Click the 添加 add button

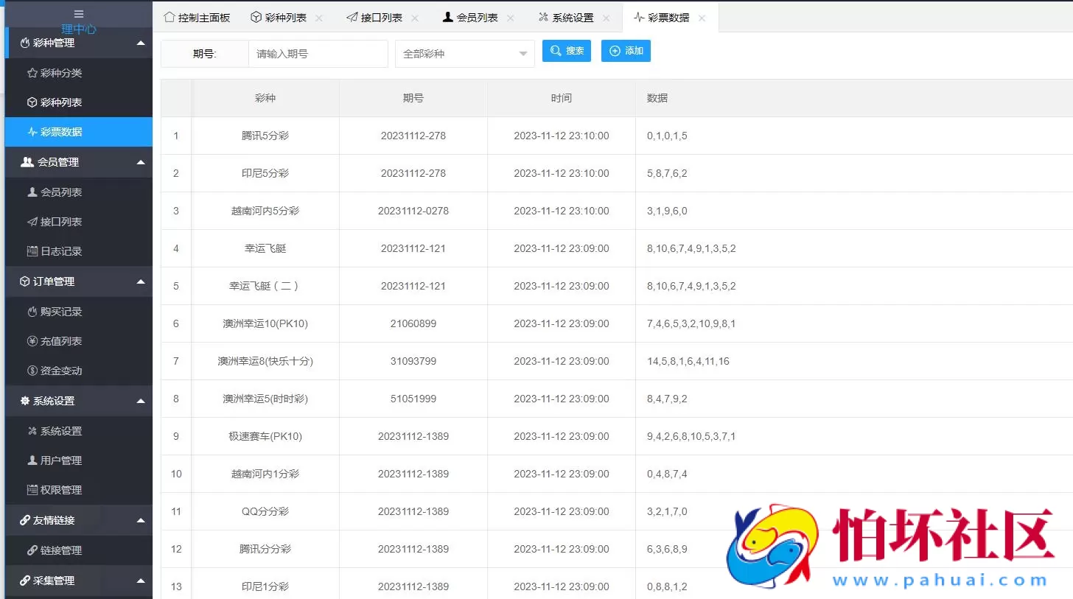pos(625,51)
